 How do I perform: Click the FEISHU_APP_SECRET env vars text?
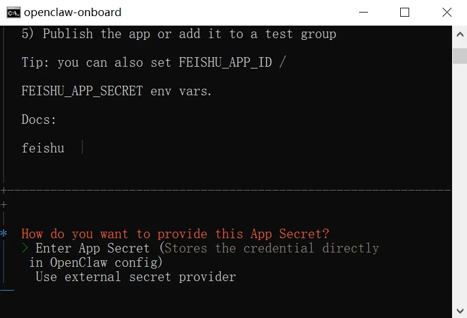(x=116, y=91)
